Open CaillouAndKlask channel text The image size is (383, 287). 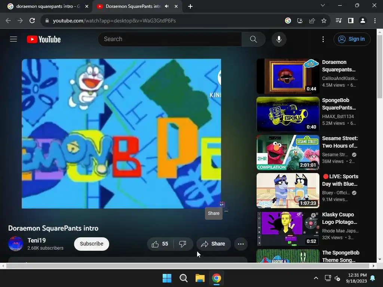click(x=340, y=78)
